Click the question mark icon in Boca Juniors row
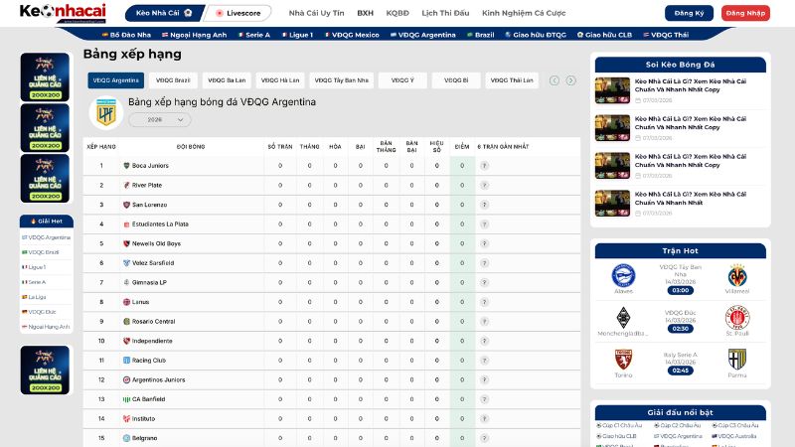This screenshot has height=447, width=795. point(484,166)
